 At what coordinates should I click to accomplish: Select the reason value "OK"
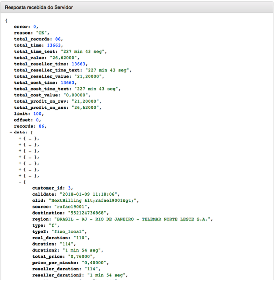(41, 33)
